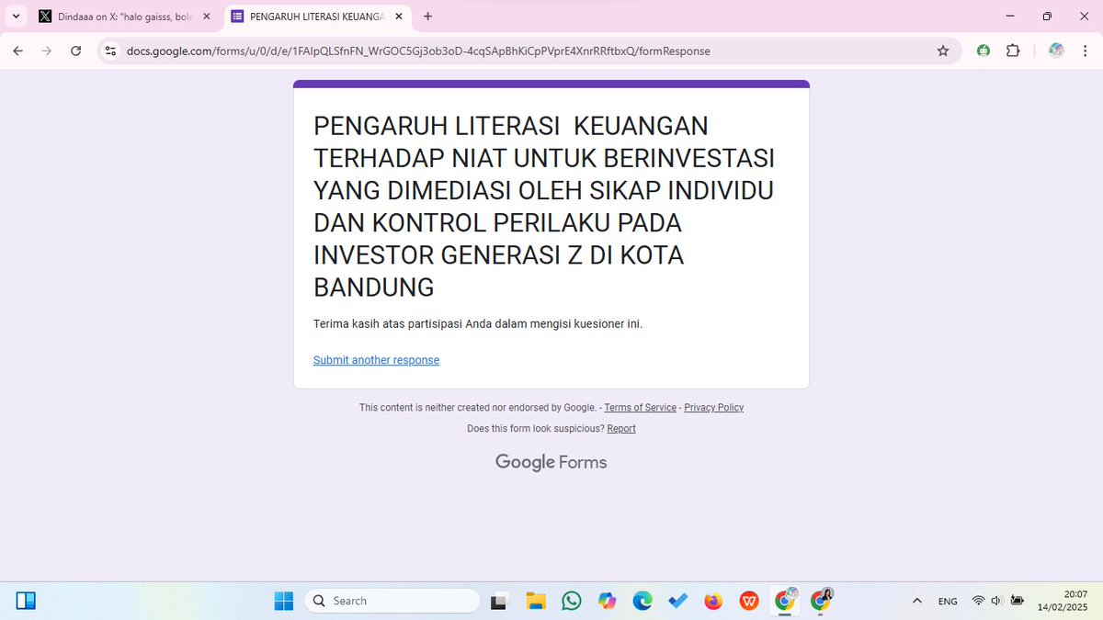Image resolution: width=1103 pixels, height=620 pixels.
Task: Select the PENGARUH LITERASI KEUANGAN tab
Action: 317,17
